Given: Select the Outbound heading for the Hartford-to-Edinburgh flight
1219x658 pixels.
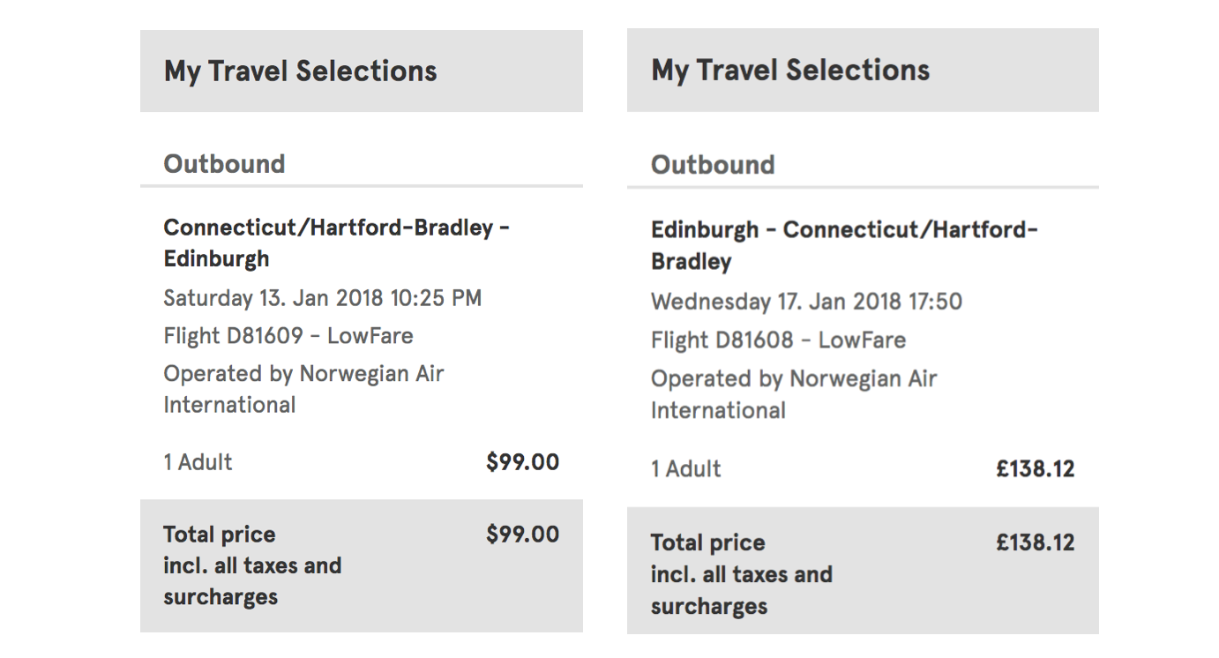Looking at the screenshot, I should tap(224, 164).
